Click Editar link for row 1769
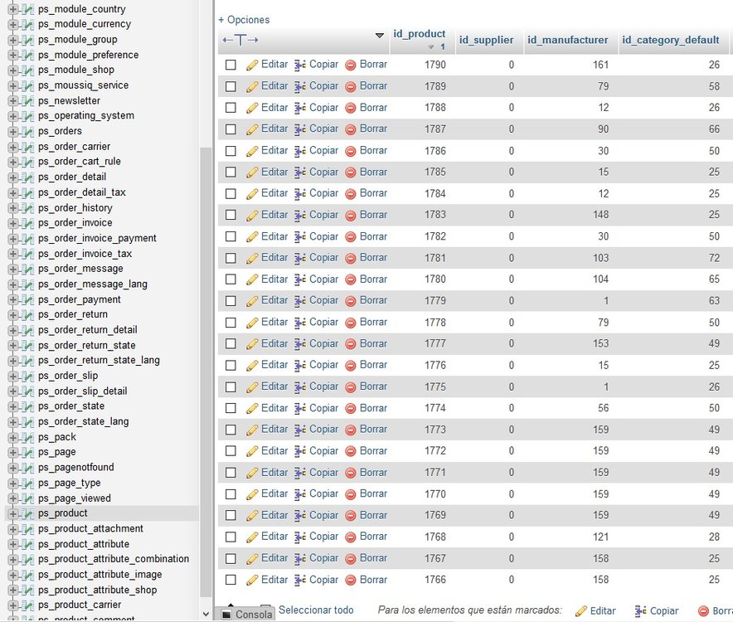The image size is (733, 622). click(274, 515)
